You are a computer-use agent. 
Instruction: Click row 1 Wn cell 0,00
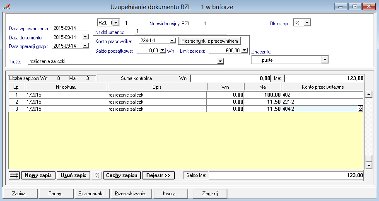(225, 94)
